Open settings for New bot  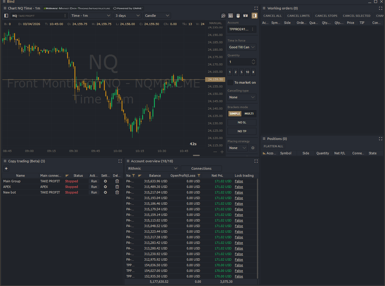click(105, 192)
